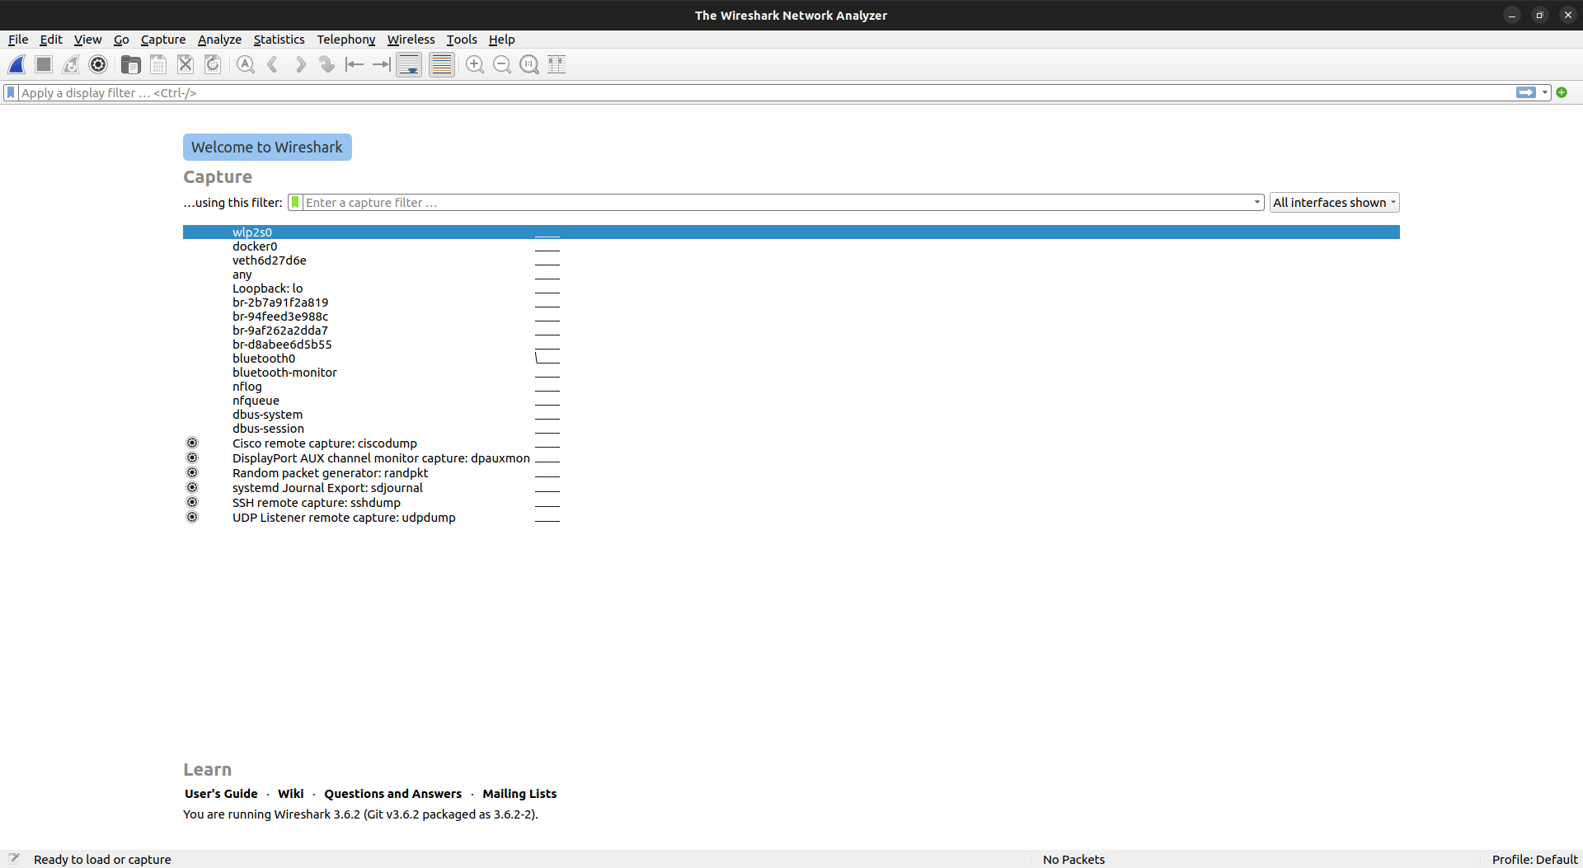The height and width of the screenshot is (868, 1583).
Task: Open the Mailing Lists link
Action: click(519, 794)
